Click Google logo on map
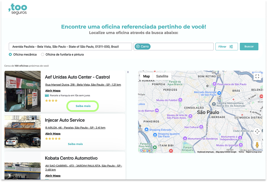267x182 pixels. [145, 150]
